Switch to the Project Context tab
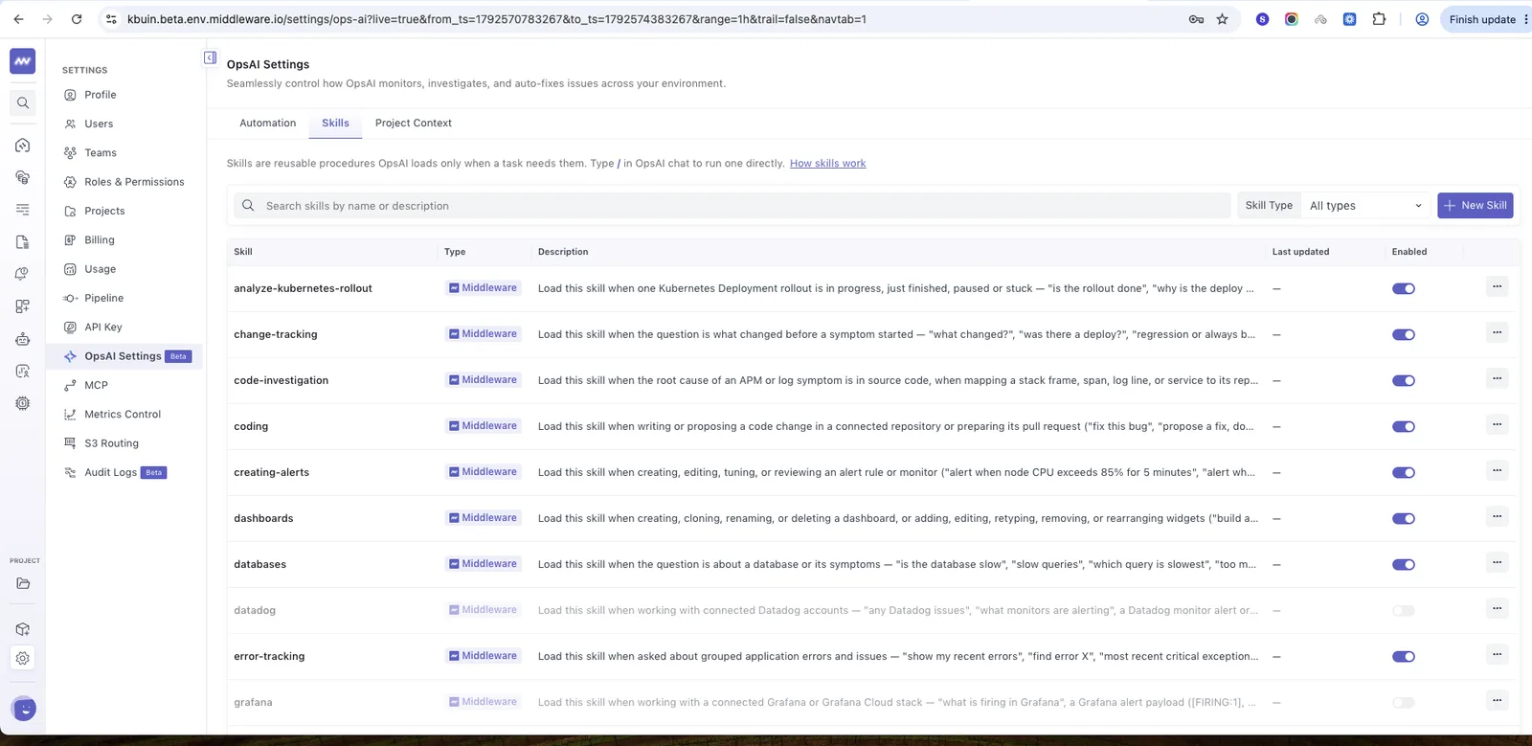Viewport: 1532px width, 746px height. click(x=414, y=123)
